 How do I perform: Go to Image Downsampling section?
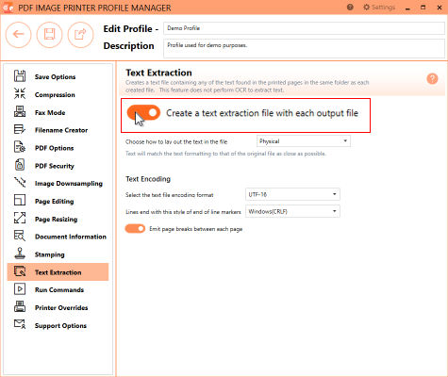58,183
